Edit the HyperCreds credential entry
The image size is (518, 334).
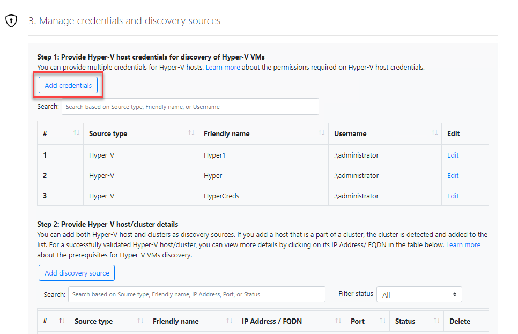(453, 196)
